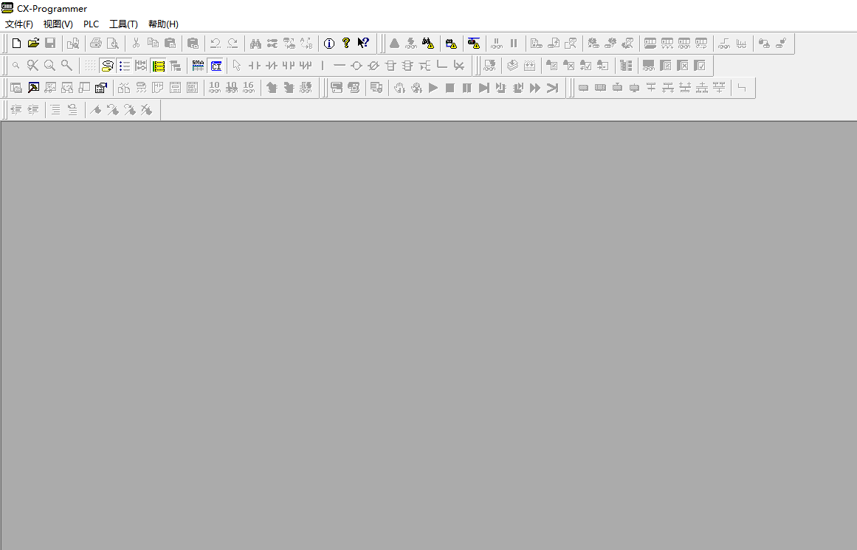Viewport: 857px width, 550px height.
Task: Open the PLC menu
Action: point(91,24)
